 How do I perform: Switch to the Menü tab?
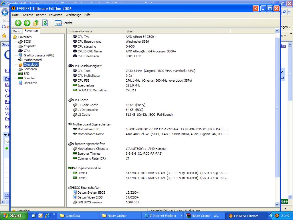16,31
